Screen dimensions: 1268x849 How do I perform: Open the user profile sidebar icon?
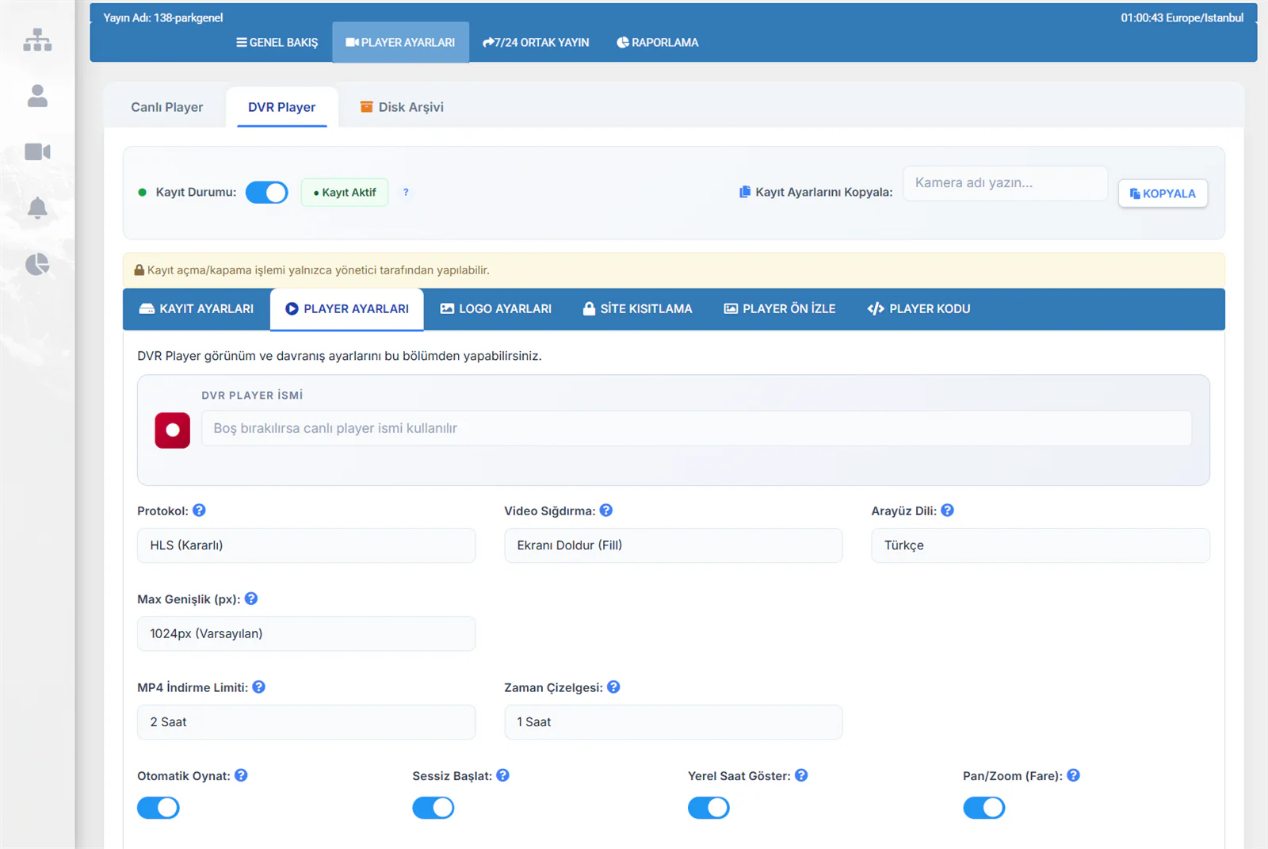click(37, 96)
